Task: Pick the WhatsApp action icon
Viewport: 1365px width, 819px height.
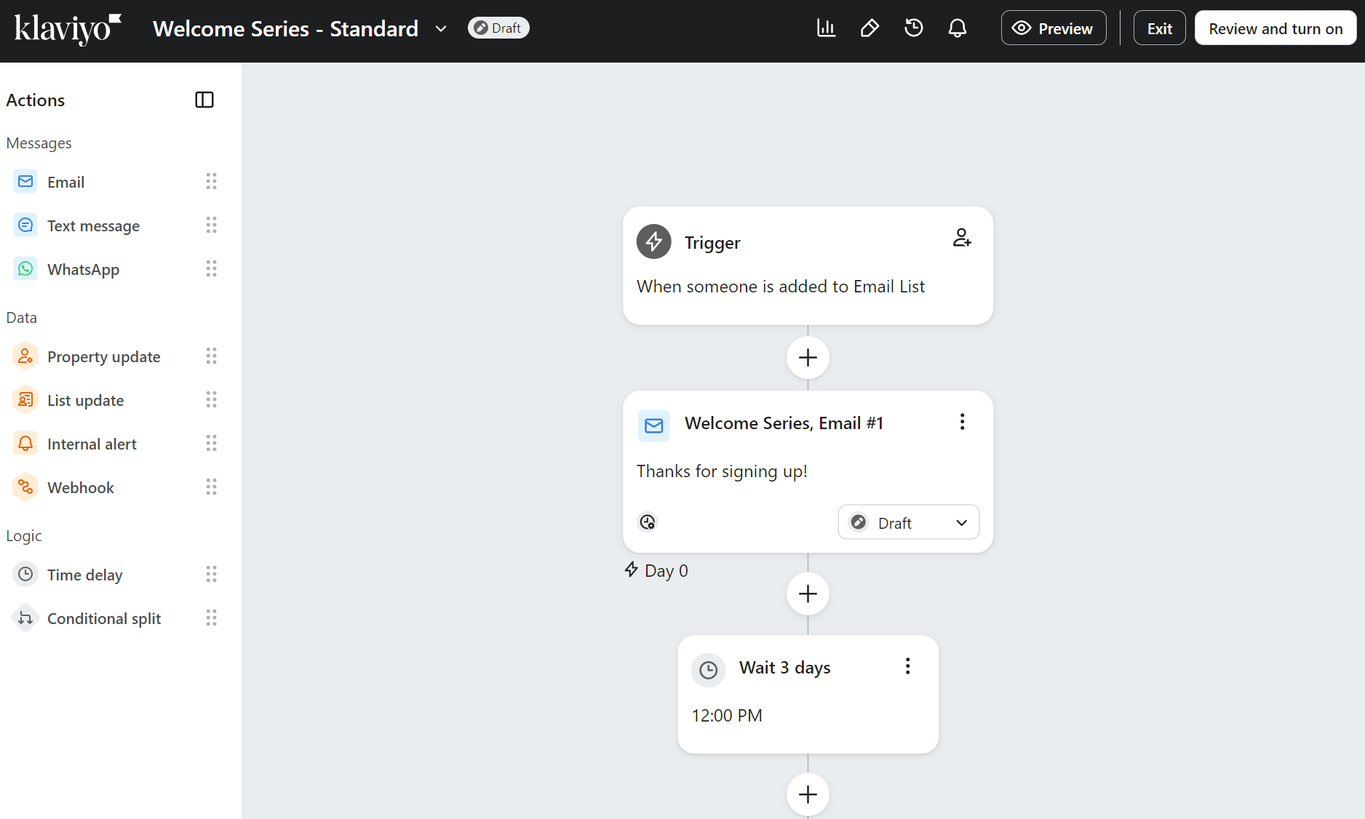Action: (x=25, y=268)
